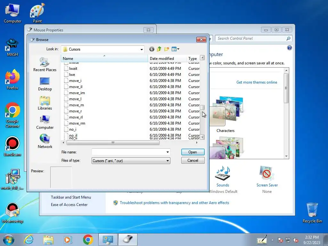This screenshot has width=328, height=246.
Task: Open Computer desktop icon
Action: pos(12,13)
